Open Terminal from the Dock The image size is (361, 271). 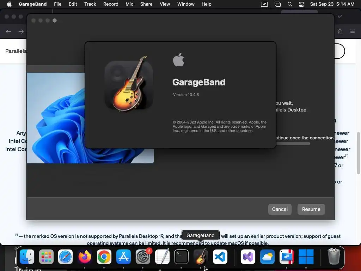click(181, 257)
